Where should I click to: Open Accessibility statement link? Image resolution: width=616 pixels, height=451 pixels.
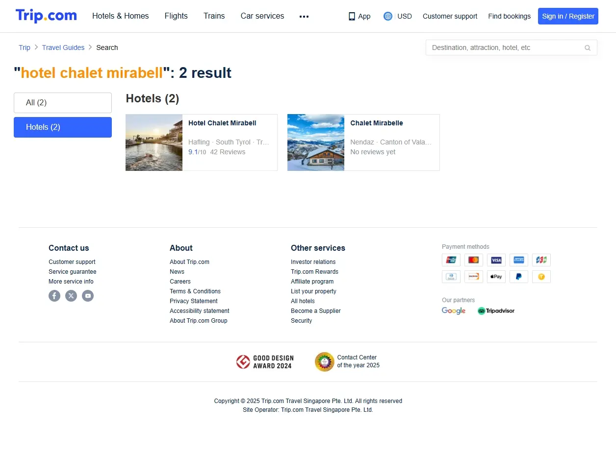(x=200, y=311)
